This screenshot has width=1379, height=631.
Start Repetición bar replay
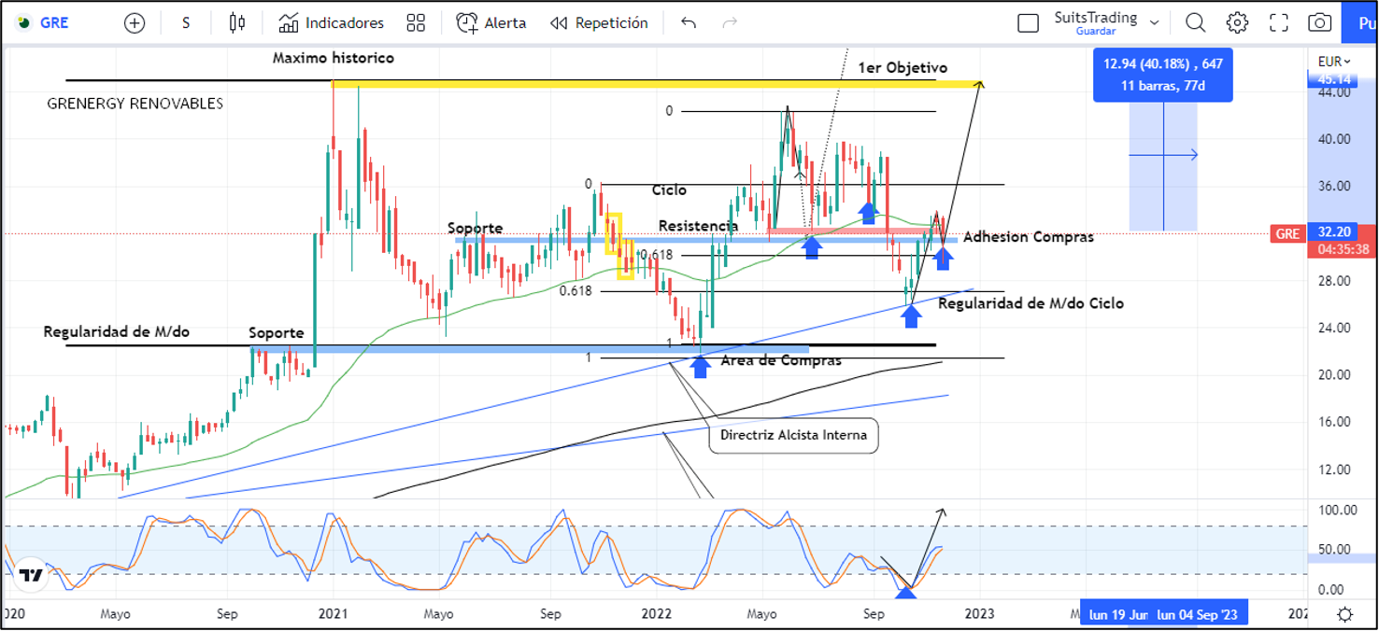[x=599, y=23]
